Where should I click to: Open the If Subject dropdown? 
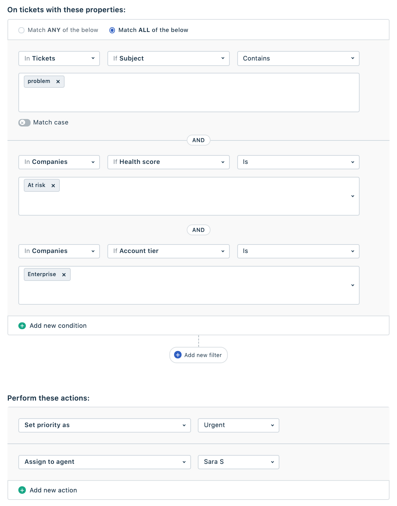[169, 58]
